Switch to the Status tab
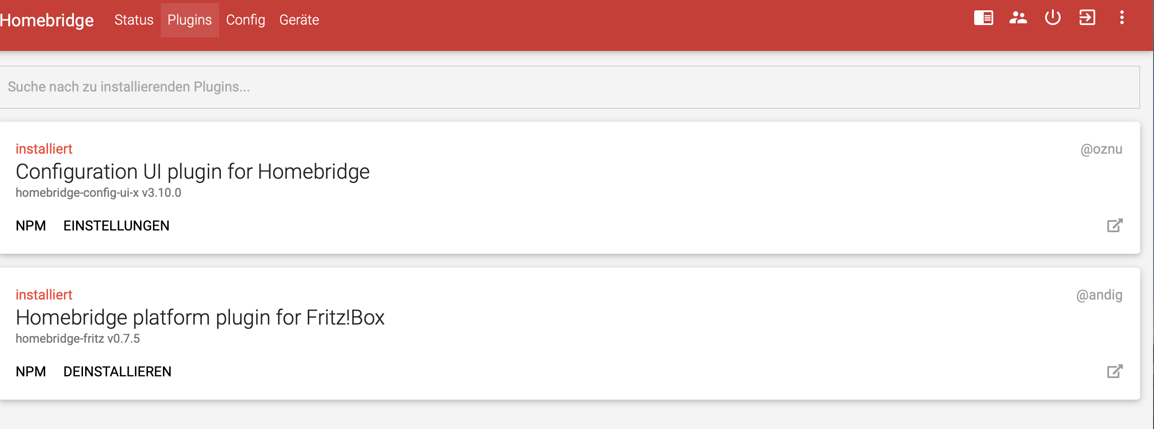 point(134,20)
